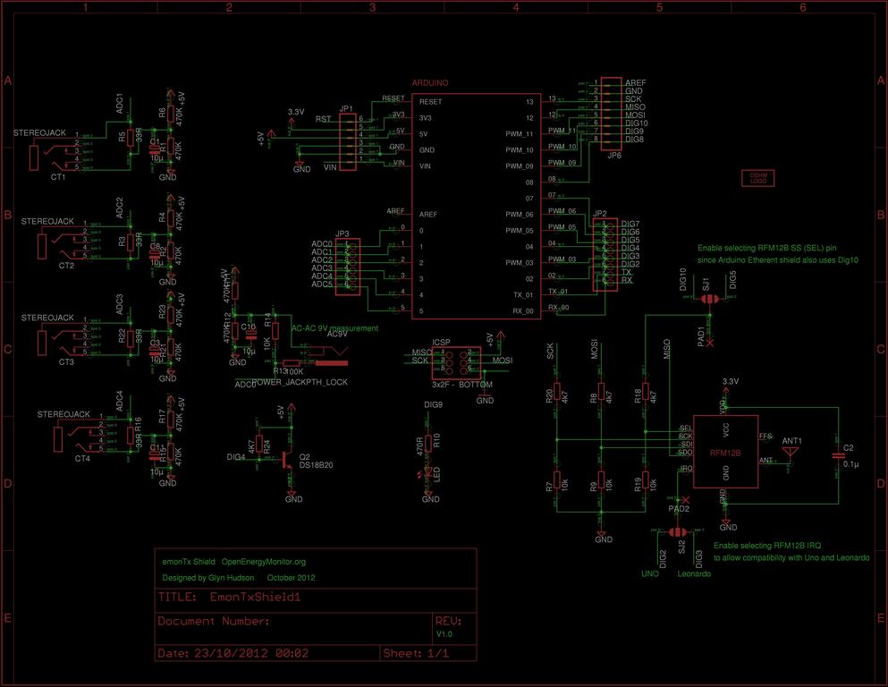Select the R22 33R burden resistor
The height and width of the screenshot is (687, 888).
tap(131, 338)
